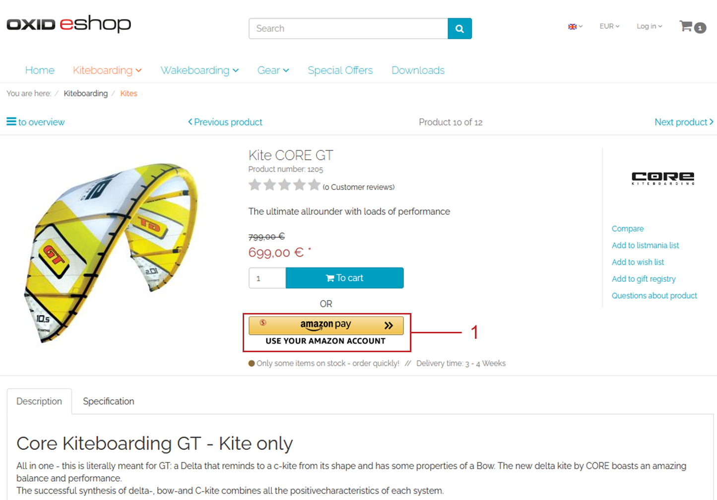Expand the Kiteboarding menu
The width and height of the screenshot is (717, 500).
click(x=107, y=70)
